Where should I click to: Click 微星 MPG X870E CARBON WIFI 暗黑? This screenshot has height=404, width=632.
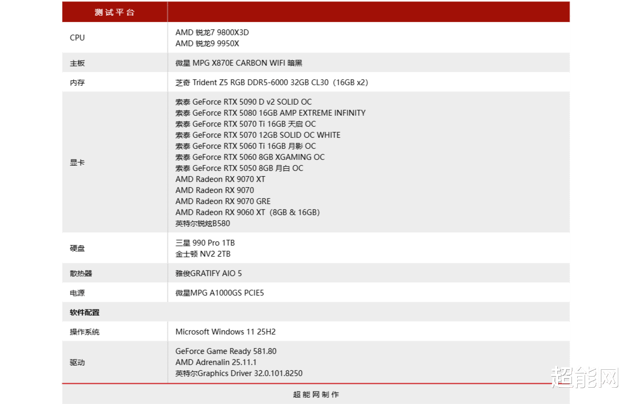[239, 63]
